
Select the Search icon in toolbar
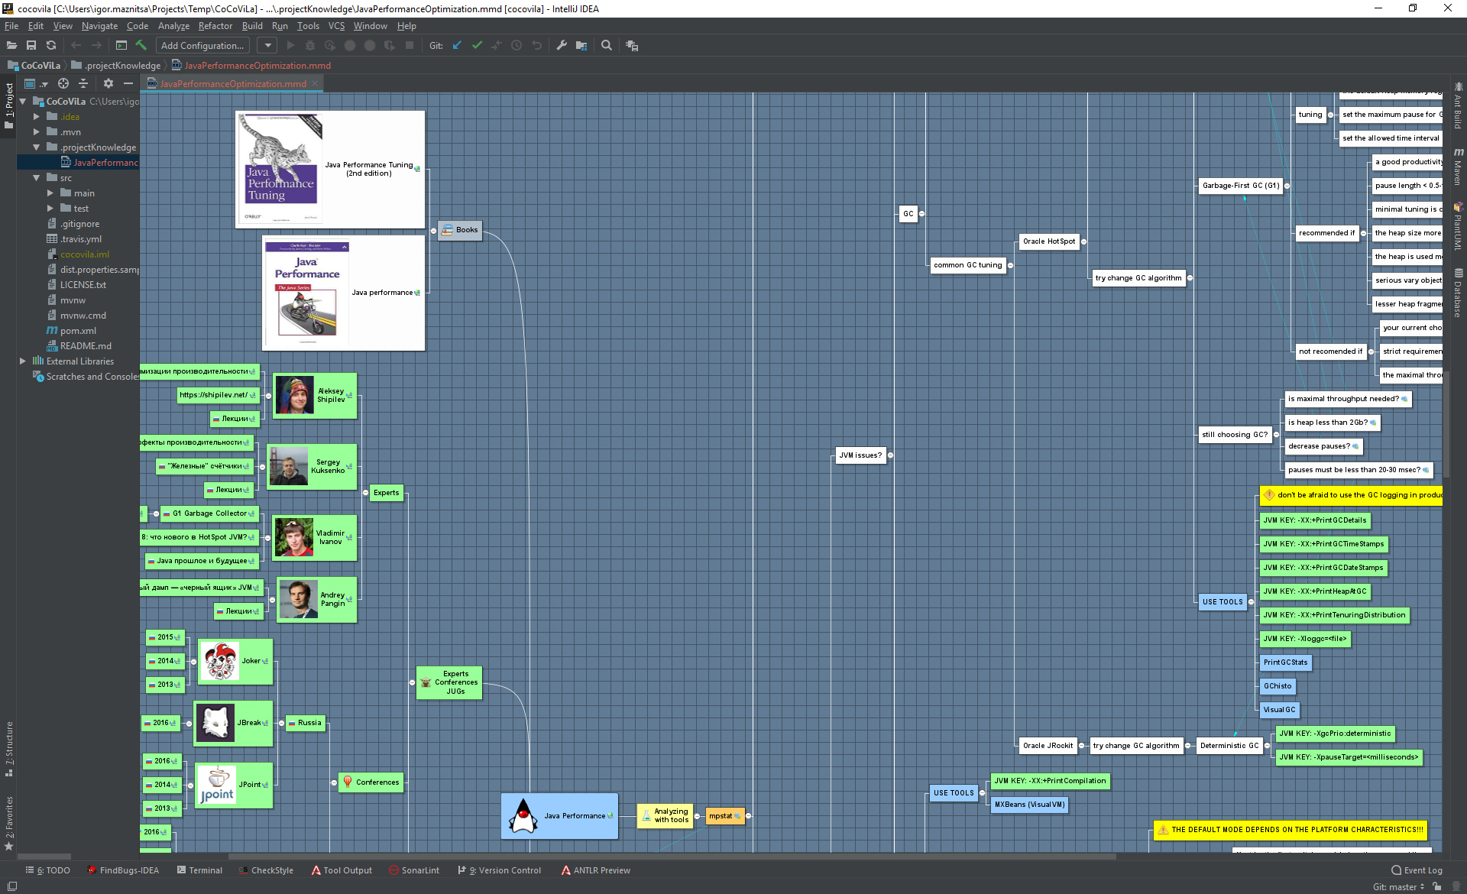click(607, 46)
